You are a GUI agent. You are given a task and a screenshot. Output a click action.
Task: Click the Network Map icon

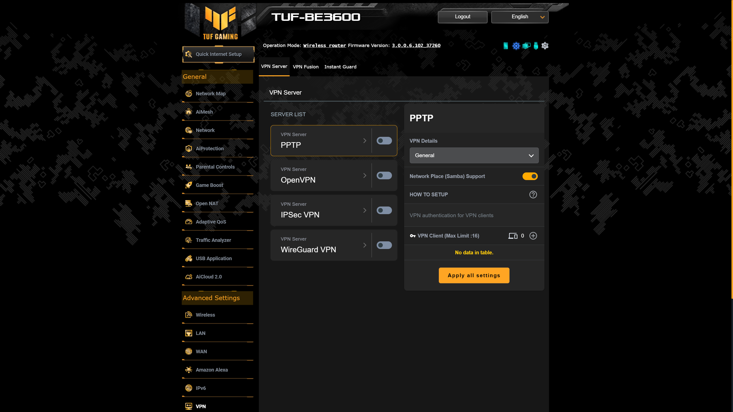(x=189, y=93)
